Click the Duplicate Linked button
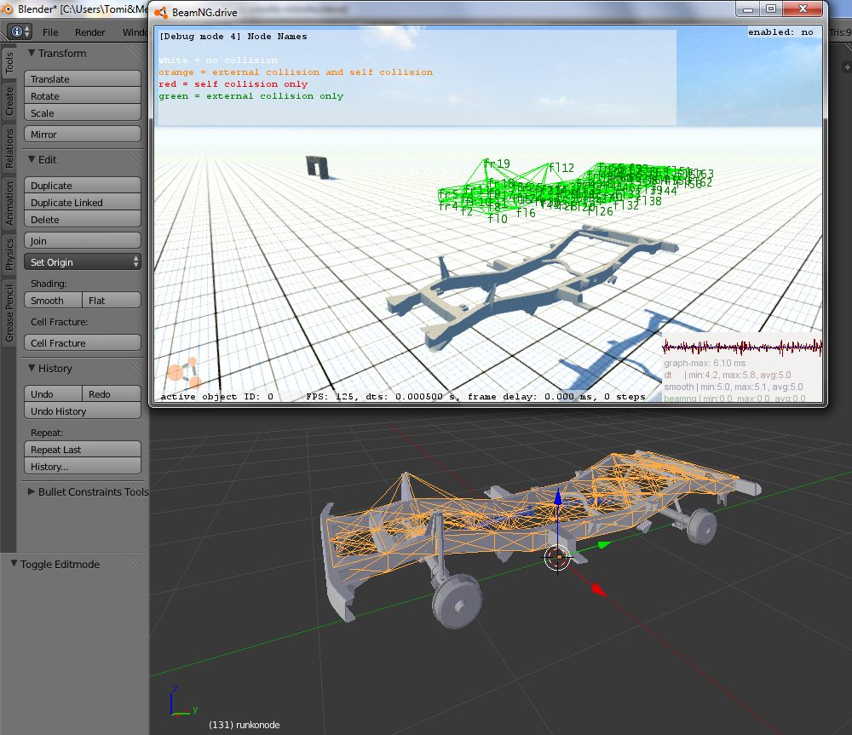Image resolution: width=852 pixels, height=735 pixels. point(83,202)
